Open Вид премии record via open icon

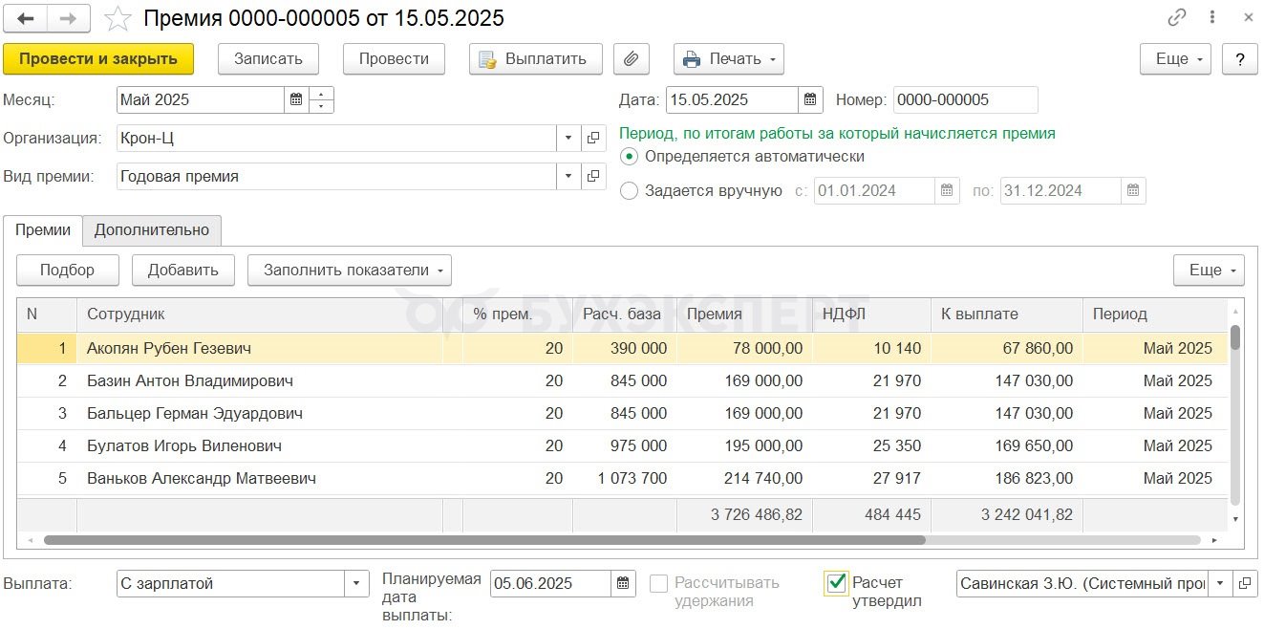[x=594, y=177]
